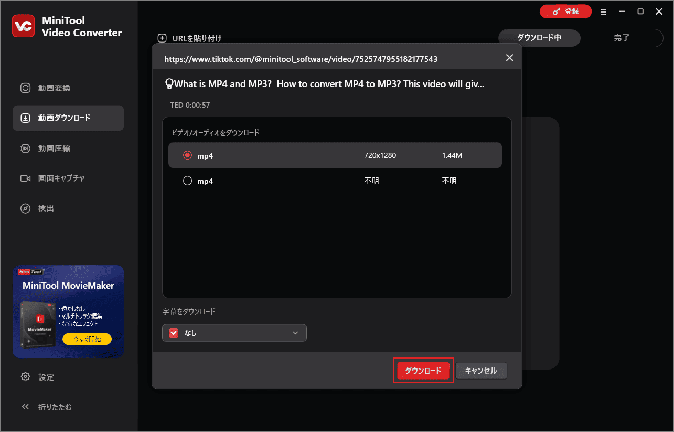674x432 pixels.
Task: Open 動画ダウンロード in sidebar
Action: (68, 118)
